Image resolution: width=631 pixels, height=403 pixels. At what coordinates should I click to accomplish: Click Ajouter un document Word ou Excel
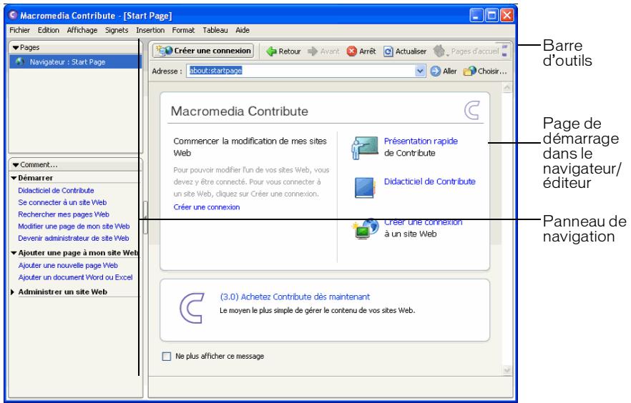(75, 277)
